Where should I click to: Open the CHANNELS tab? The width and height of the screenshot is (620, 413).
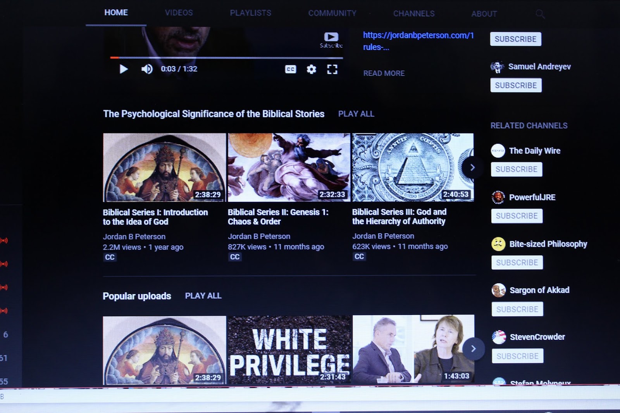coord(414,14)
